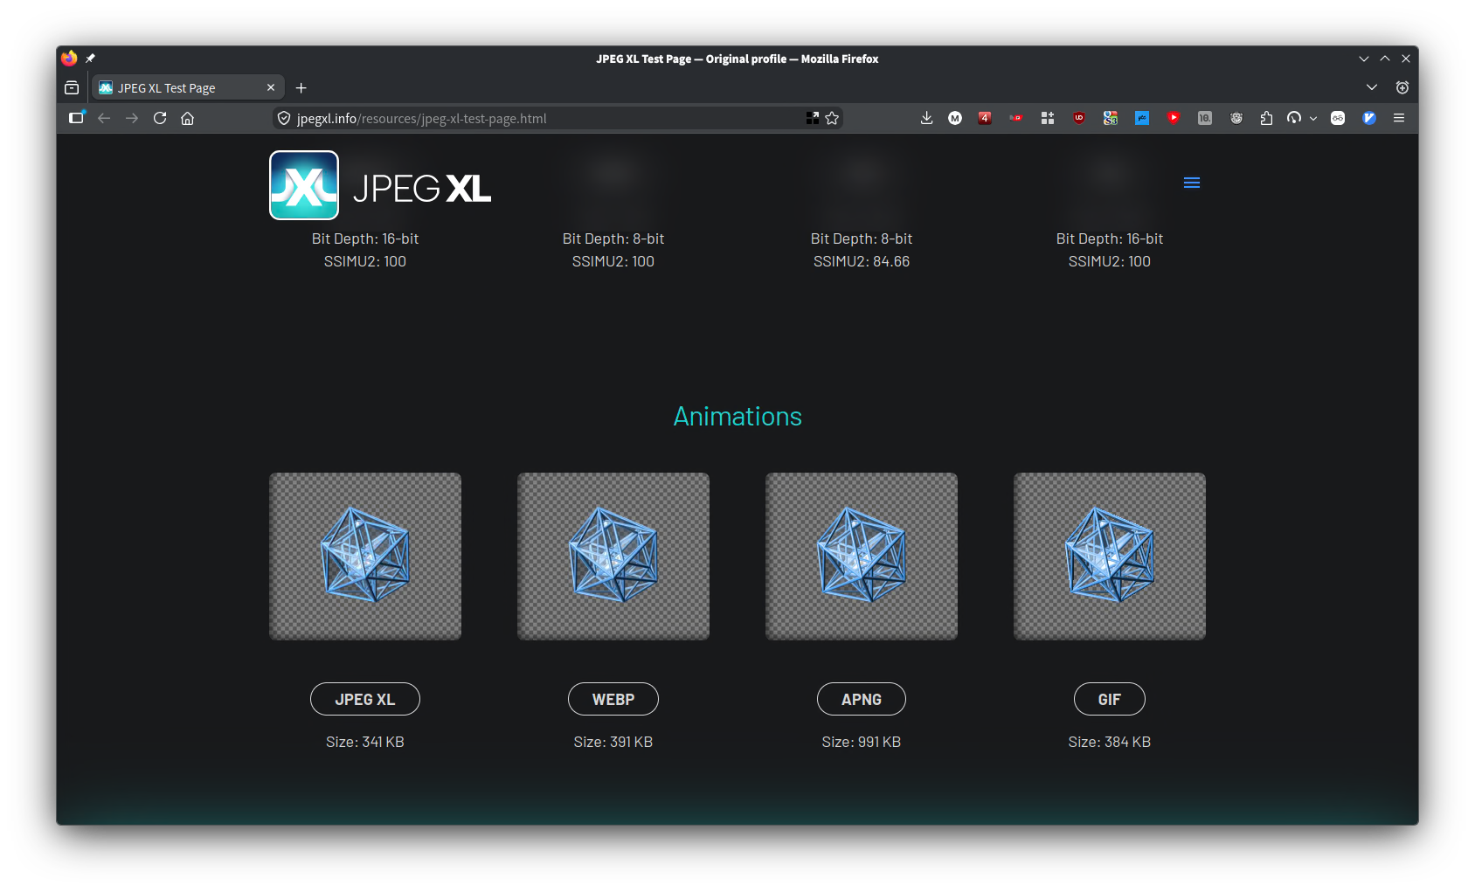Open the Extensions puzzle piece menu
Screen dimensions: 1475x892
click(1266, 118)
